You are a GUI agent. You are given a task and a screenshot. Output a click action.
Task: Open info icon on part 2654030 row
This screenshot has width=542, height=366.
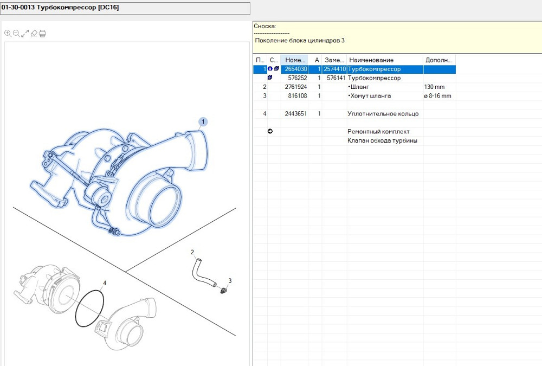tap(270, 69)
